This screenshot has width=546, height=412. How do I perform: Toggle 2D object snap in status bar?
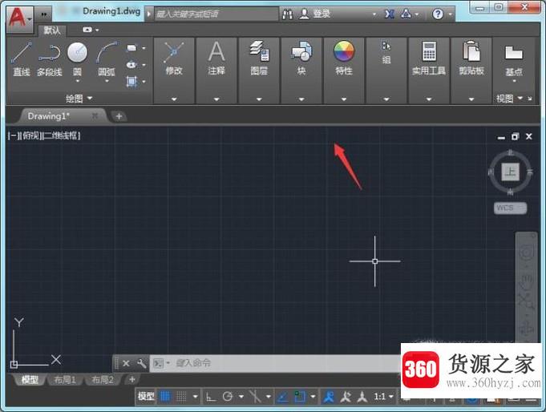coord(300,396)
